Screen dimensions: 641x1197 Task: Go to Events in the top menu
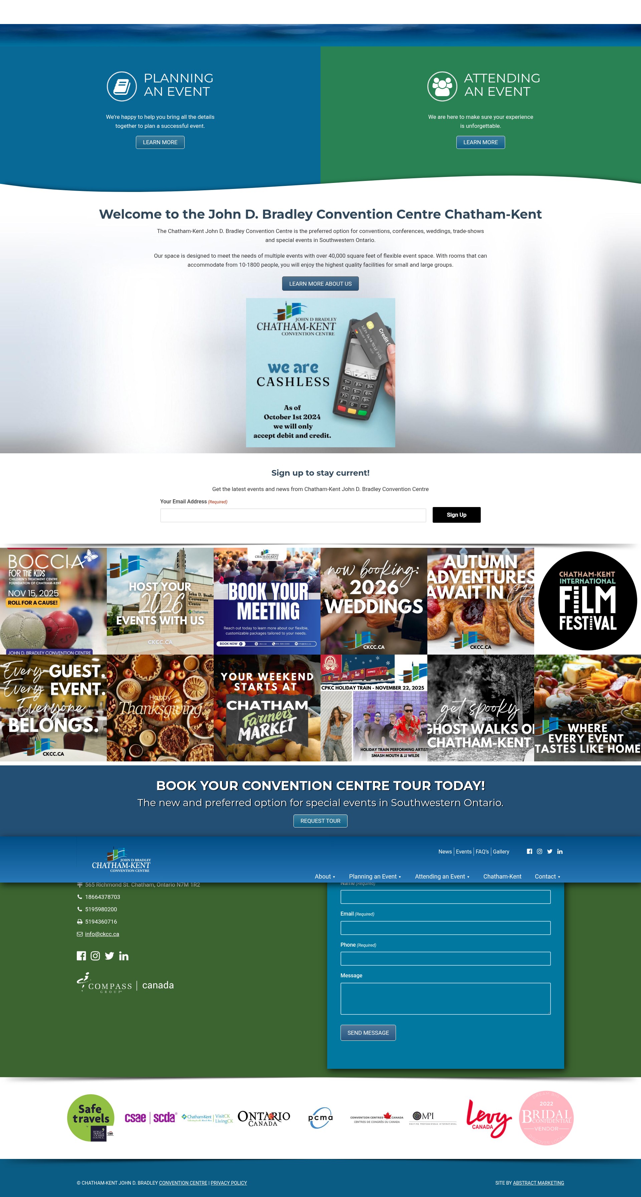coord(463,852)
